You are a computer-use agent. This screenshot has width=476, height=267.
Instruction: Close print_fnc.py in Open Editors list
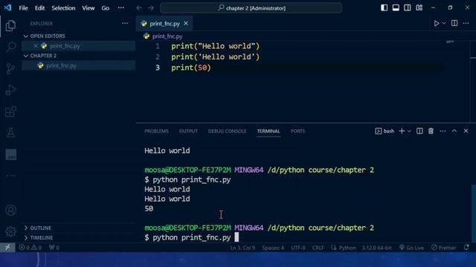click(36, 46)
